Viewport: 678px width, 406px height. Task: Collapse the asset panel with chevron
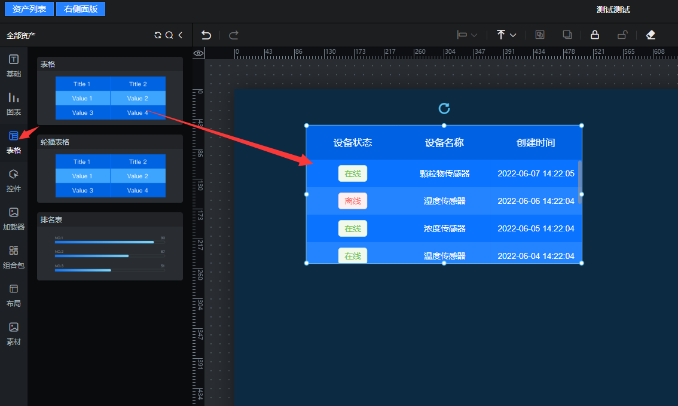tap(180, 35)
